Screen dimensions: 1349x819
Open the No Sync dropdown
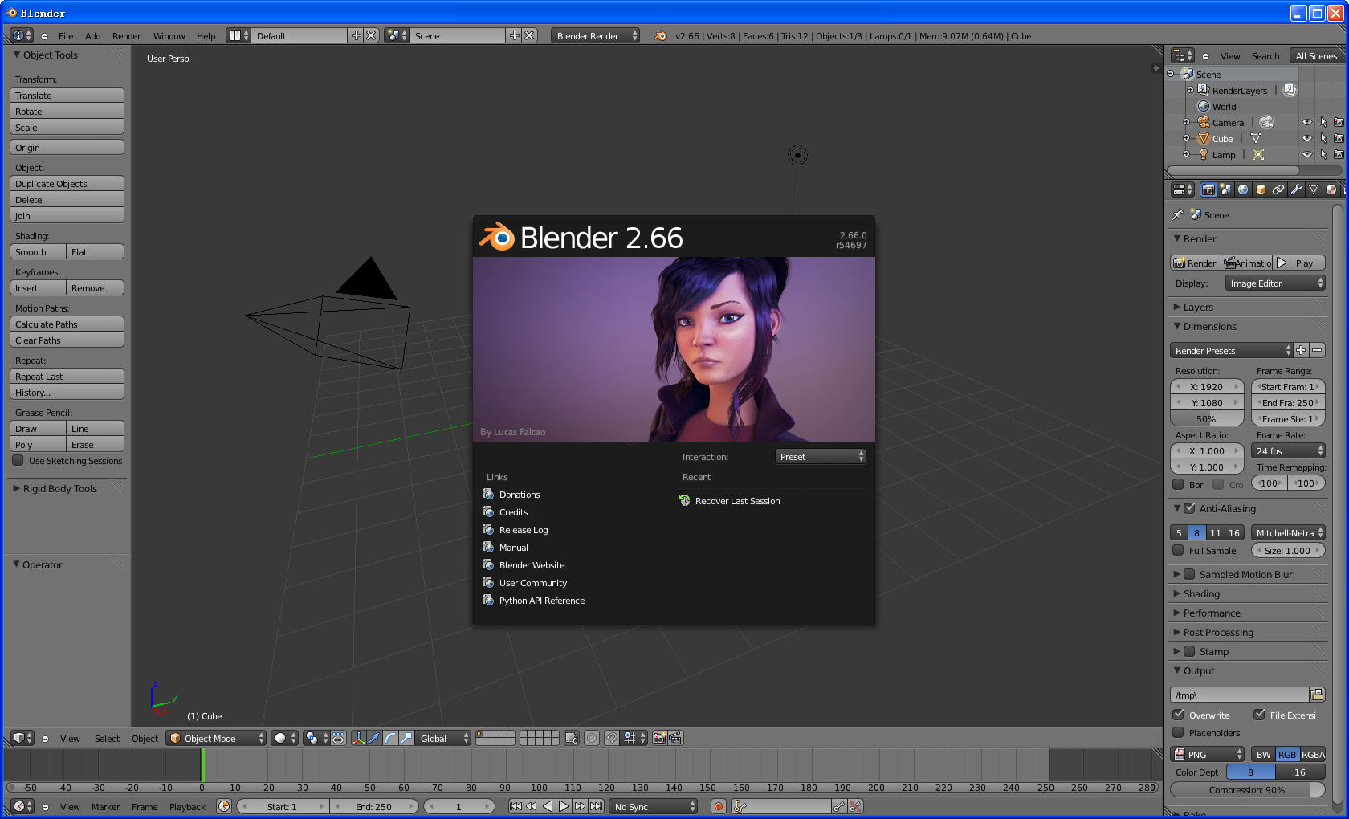point(654,806)
